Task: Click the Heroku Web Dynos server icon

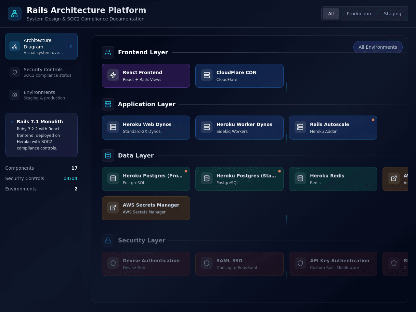Action: click(x=113, y=127)
